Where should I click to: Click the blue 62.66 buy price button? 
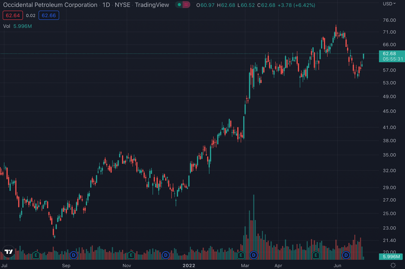pos(49,15)
